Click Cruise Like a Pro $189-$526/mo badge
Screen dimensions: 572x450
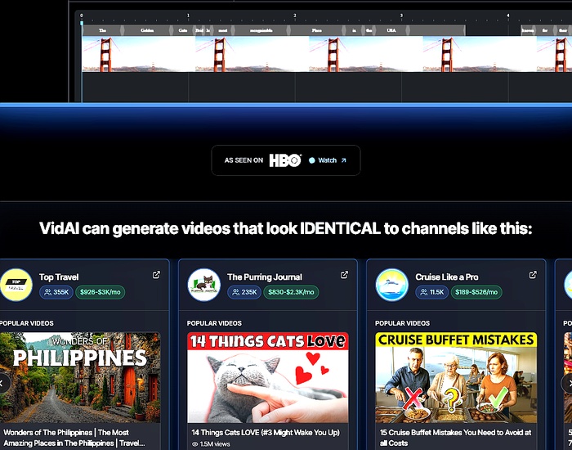476,292
